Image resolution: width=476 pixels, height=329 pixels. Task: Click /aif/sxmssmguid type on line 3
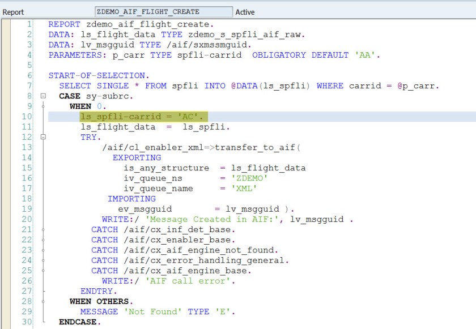coord(207,45)
